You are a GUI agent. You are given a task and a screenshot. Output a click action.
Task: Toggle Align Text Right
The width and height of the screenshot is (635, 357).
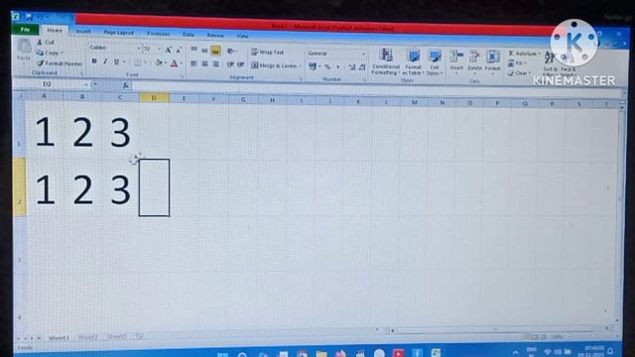pyautogui.click(x=215, y=64)
